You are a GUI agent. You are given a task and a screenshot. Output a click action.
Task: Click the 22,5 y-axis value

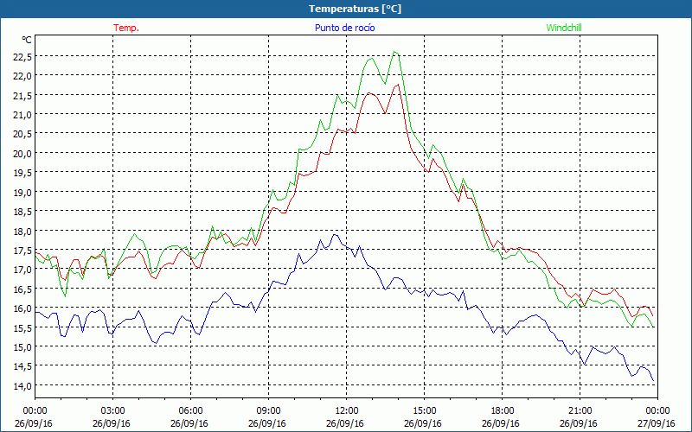pyautogui.click(x=22, y=56)
